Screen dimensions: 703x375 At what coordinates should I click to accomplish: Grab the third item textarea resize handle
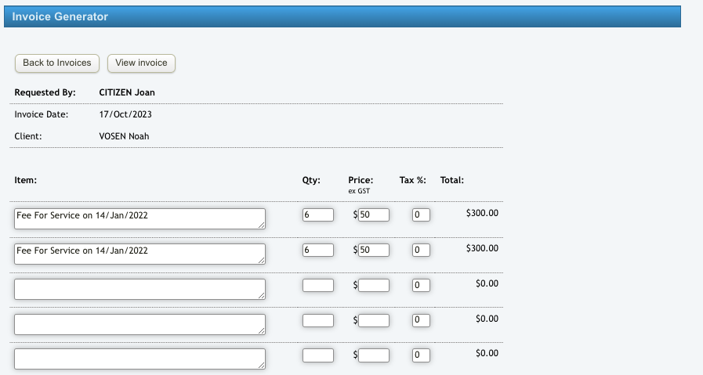click(262, 295)
